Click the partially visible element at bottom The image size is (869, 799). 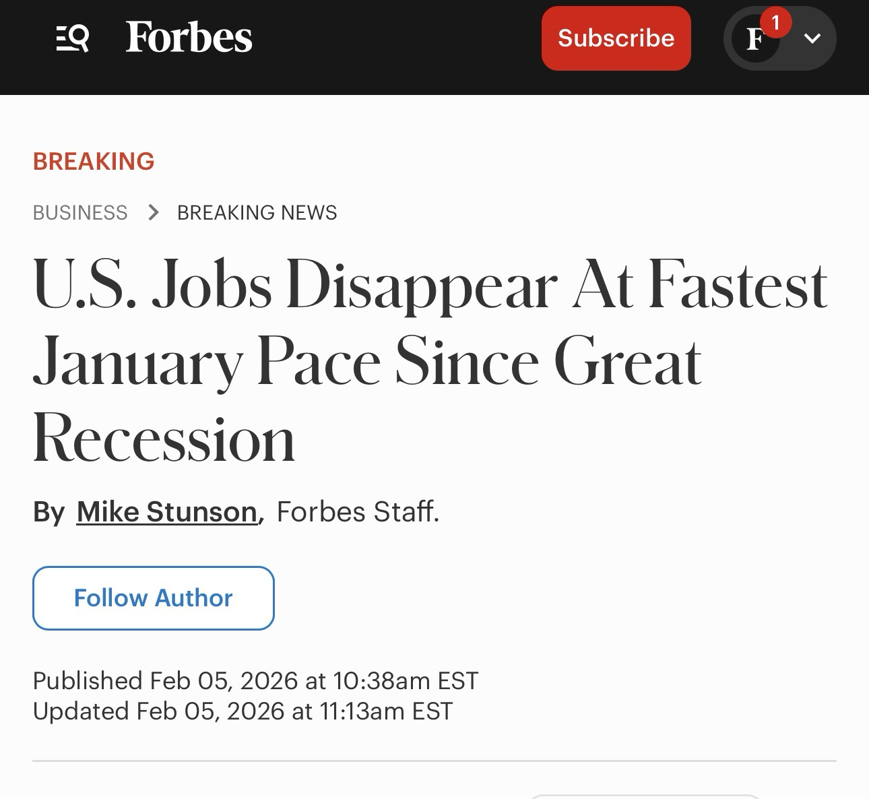(x=645, y=796)
